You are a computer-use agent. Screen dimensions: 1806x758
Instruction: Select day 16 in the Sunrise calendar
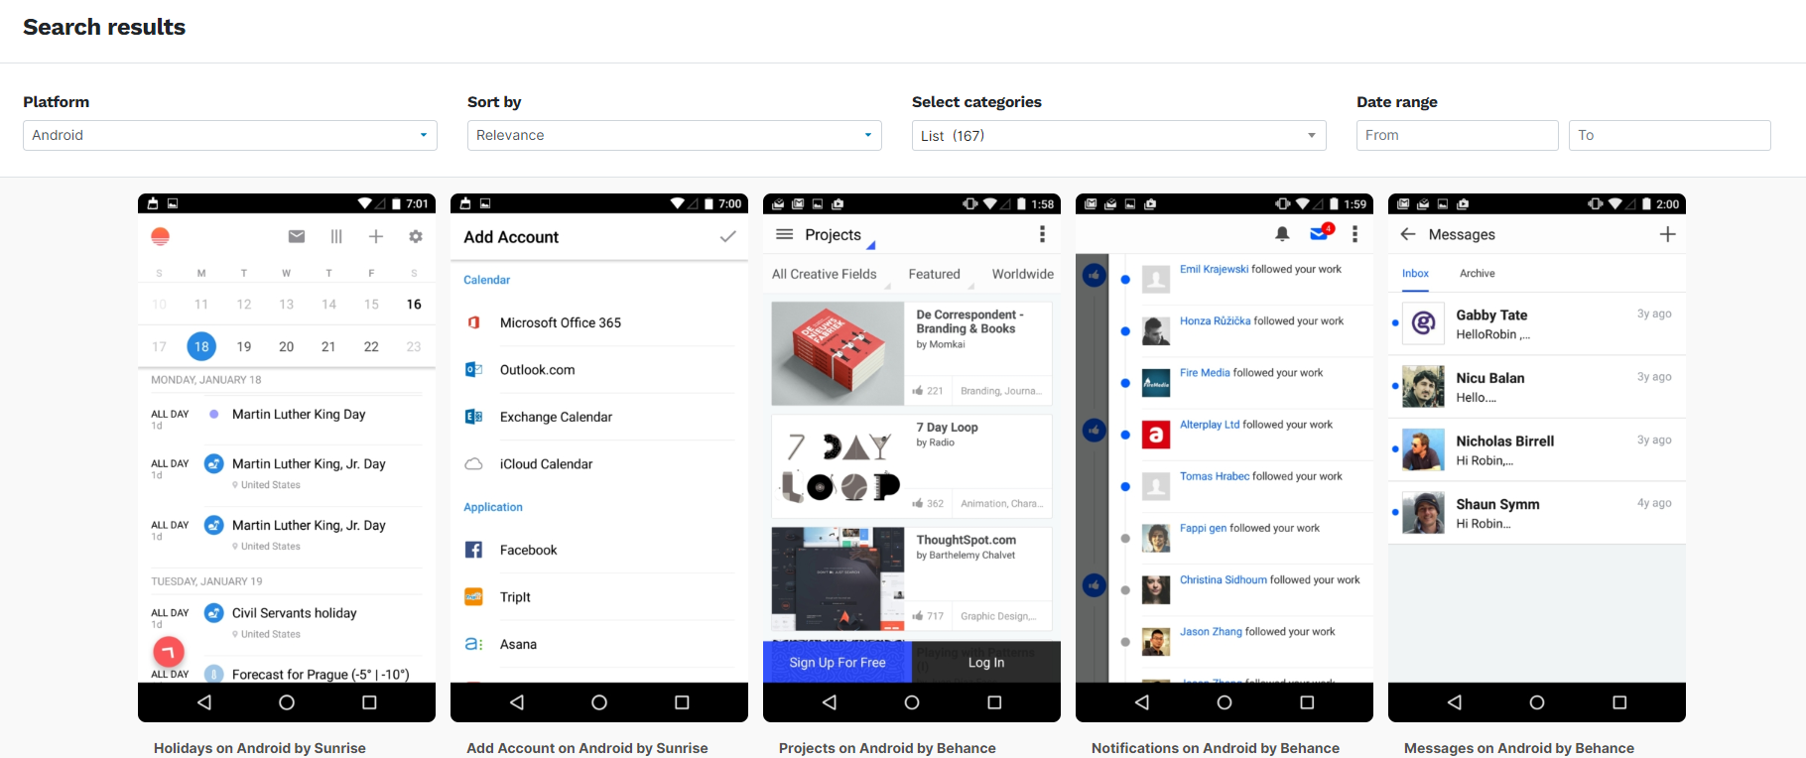pyautogui.click(x=414, y=305)
